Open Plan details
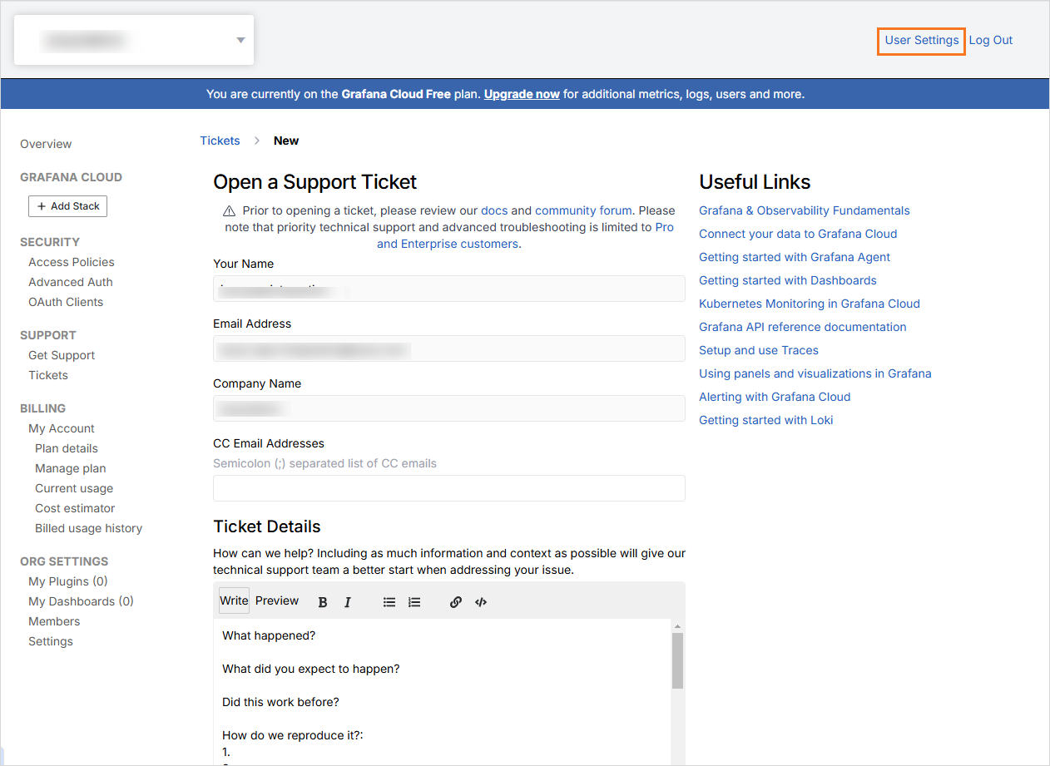The image size is (1050, 766). coord(67,448)
